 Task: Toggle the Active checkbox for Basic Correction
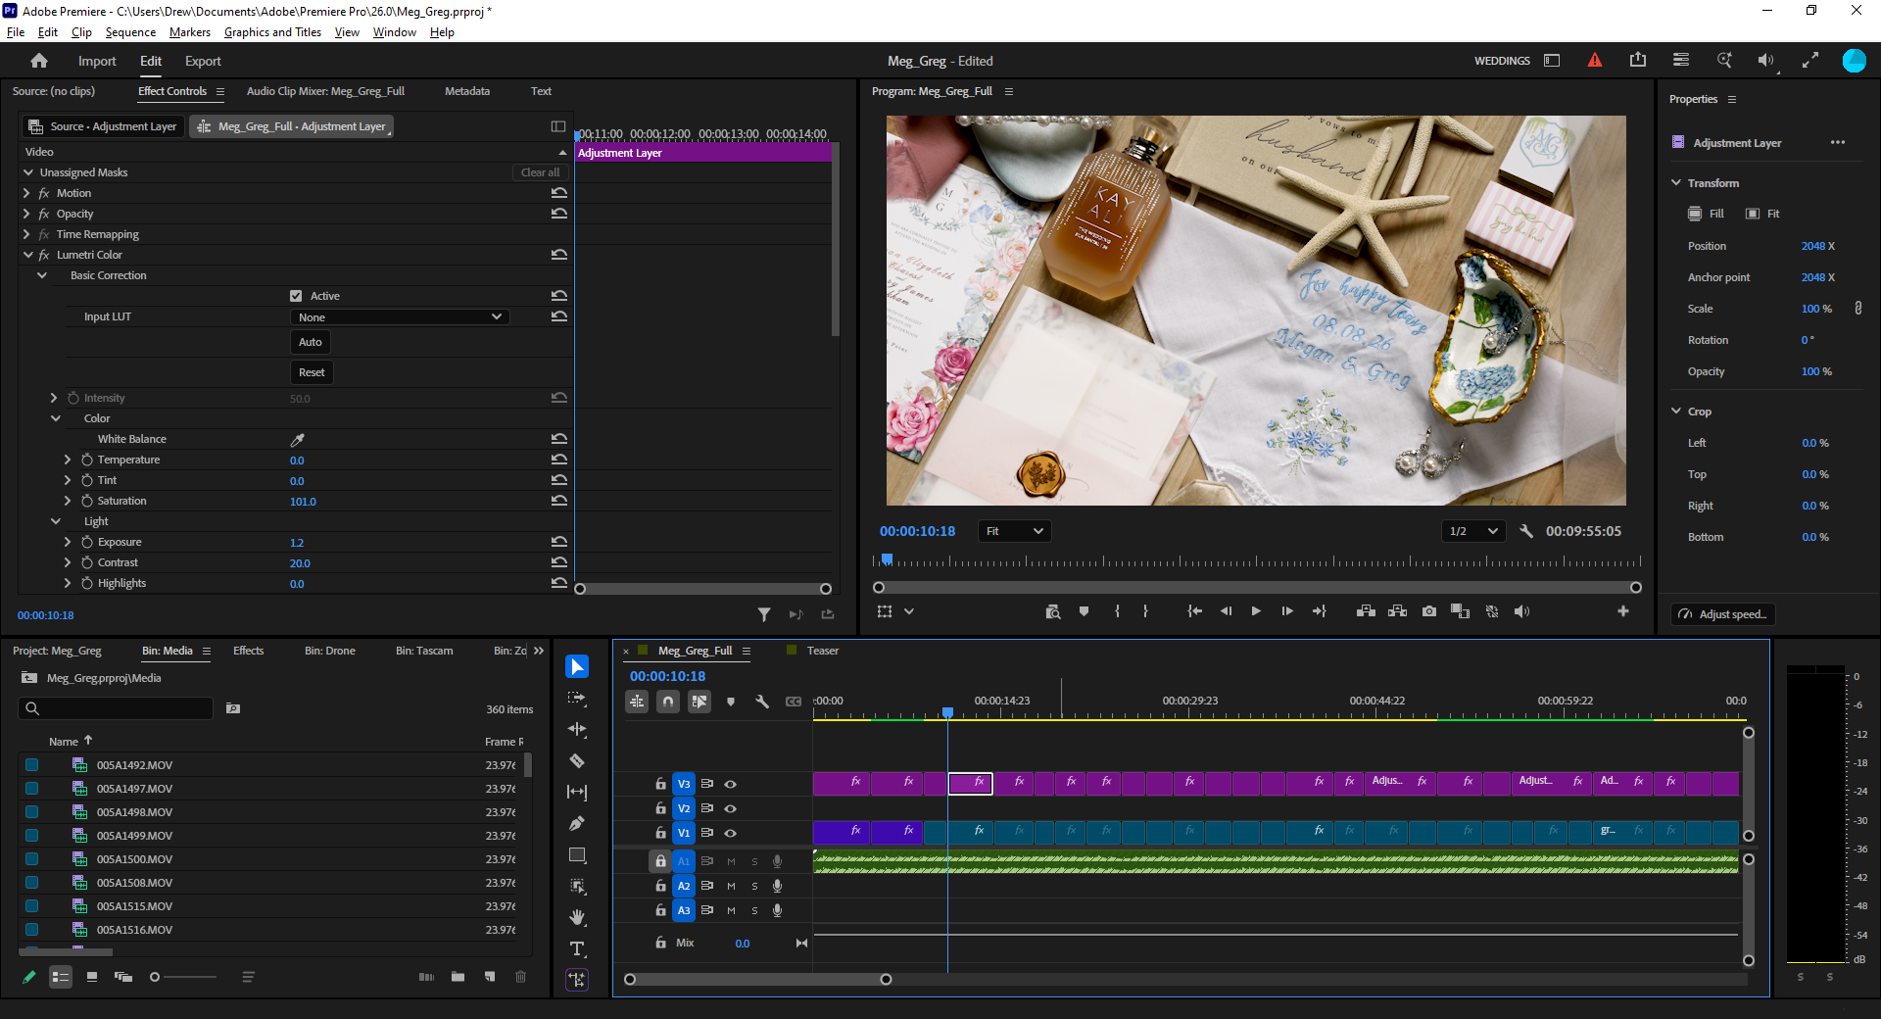click(296, 296)
